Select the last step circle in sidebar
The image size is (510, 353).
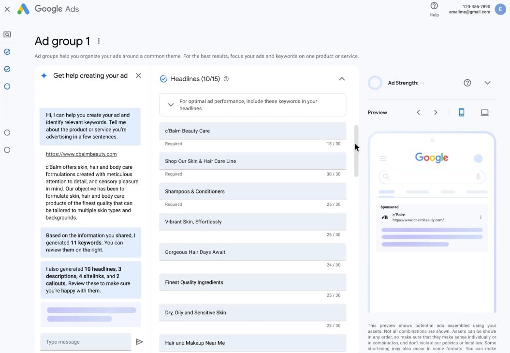(x=7, y=150)
